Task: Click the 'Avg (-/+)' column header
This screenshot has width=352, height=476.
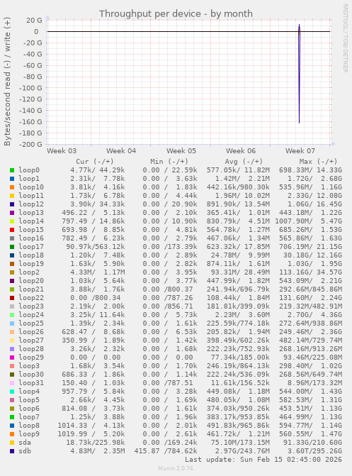Action: point(244,162)
